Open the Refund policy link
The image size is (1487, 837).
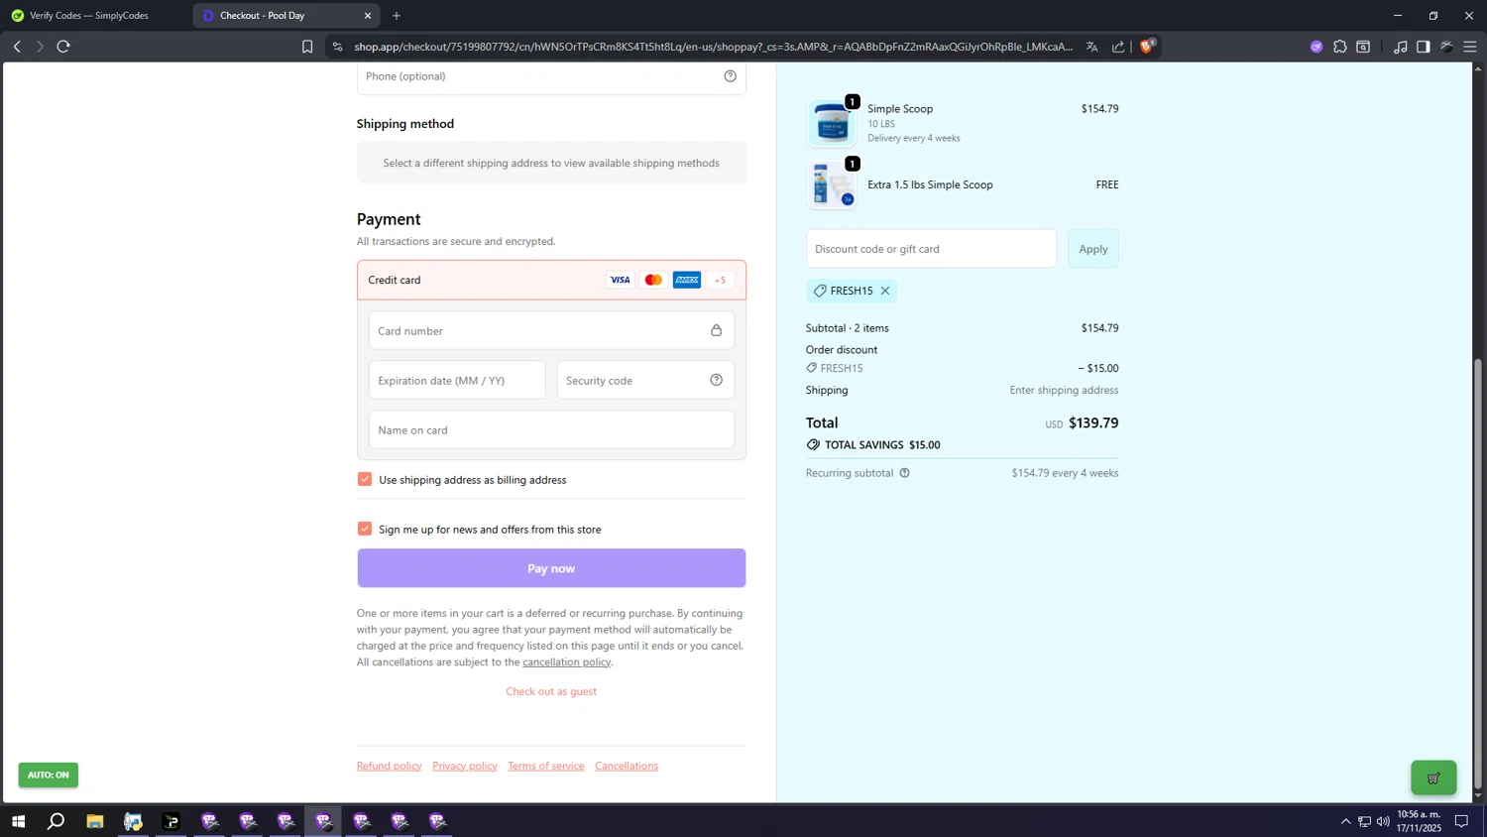(390, 766)
